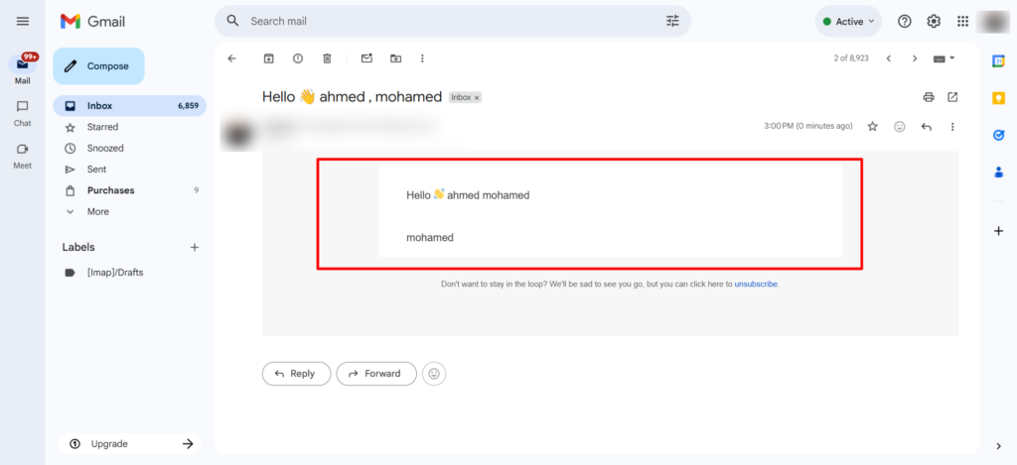Click the Forward button below the email
Screen dimensions: 1017x465
pyautogui.click(x=375, y=374)
